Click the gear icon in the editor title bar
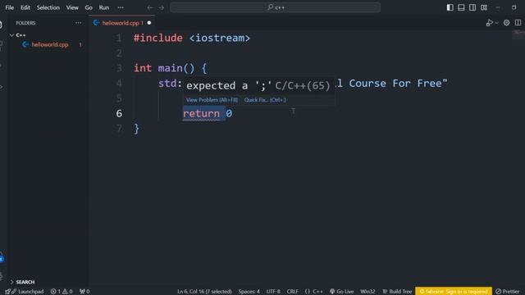Viewport: 525px width, 295px height. (x=507, y=23)
